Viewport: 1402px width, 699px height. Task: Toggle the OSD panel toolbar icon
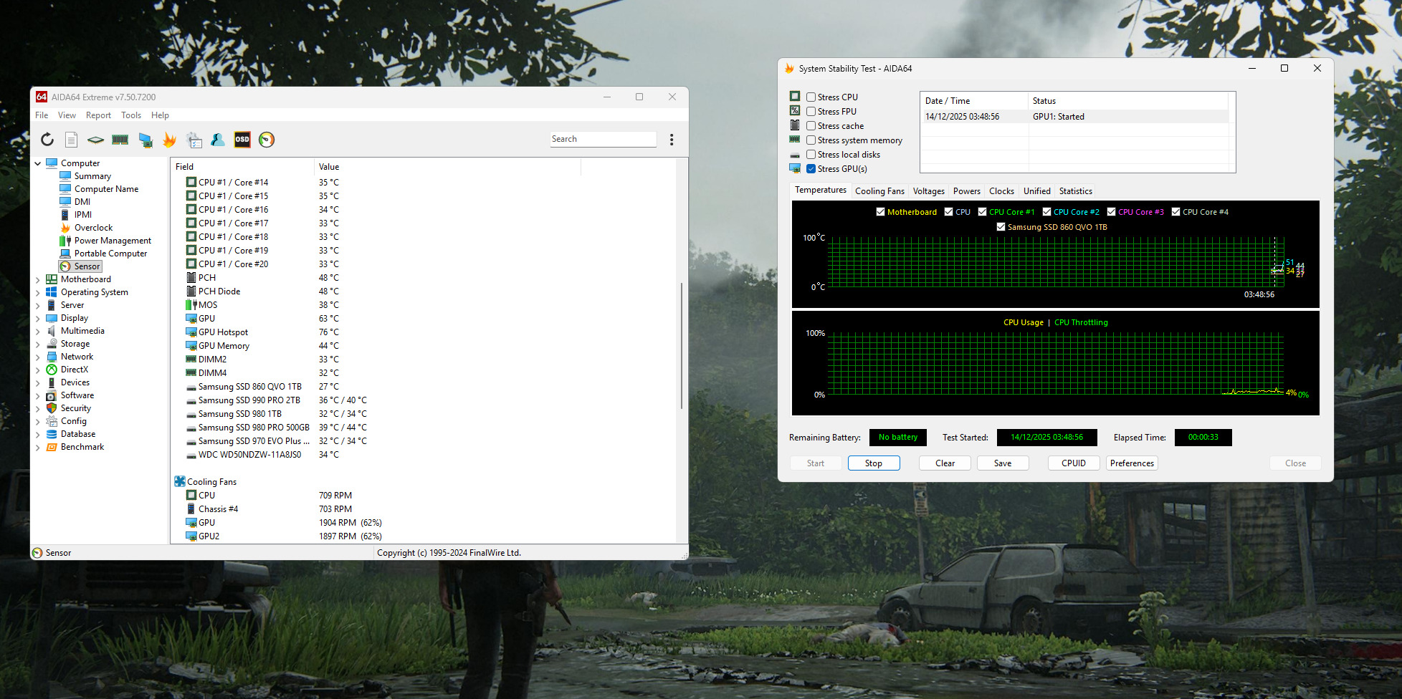[242, 140]
